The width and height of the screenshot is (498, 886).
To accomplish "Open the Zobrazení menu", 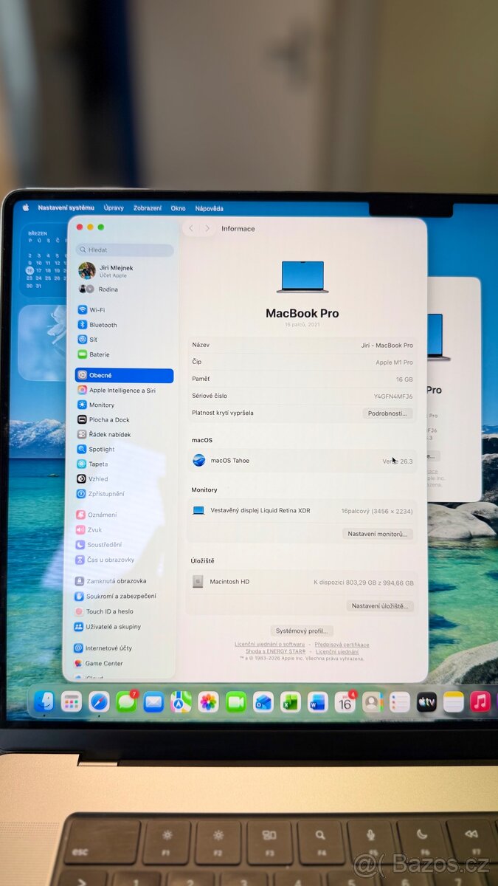I will pyautogui.click(x=148, y=208).
